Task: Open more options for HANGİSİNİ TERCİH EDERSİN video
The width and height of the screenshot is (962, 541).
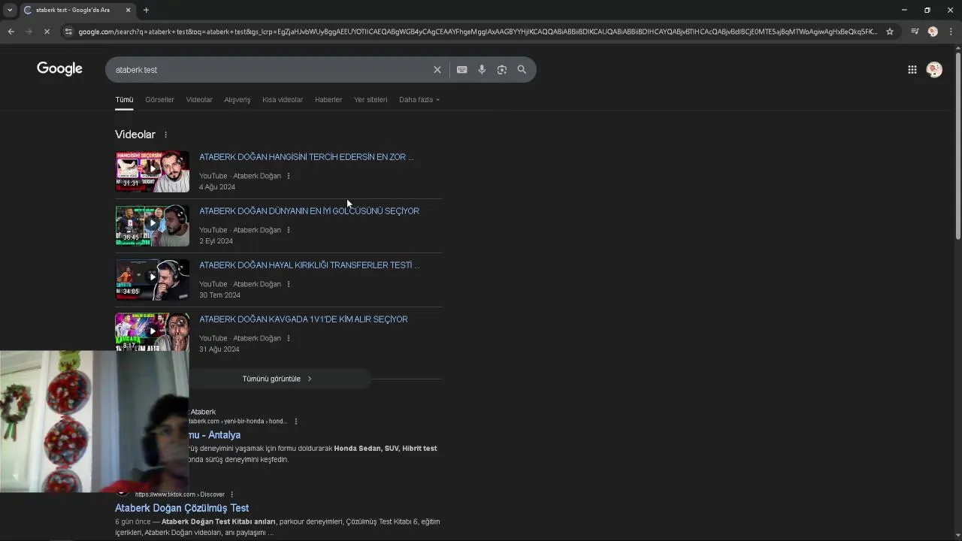Action: pyautogui.click(x=289, y=176)
